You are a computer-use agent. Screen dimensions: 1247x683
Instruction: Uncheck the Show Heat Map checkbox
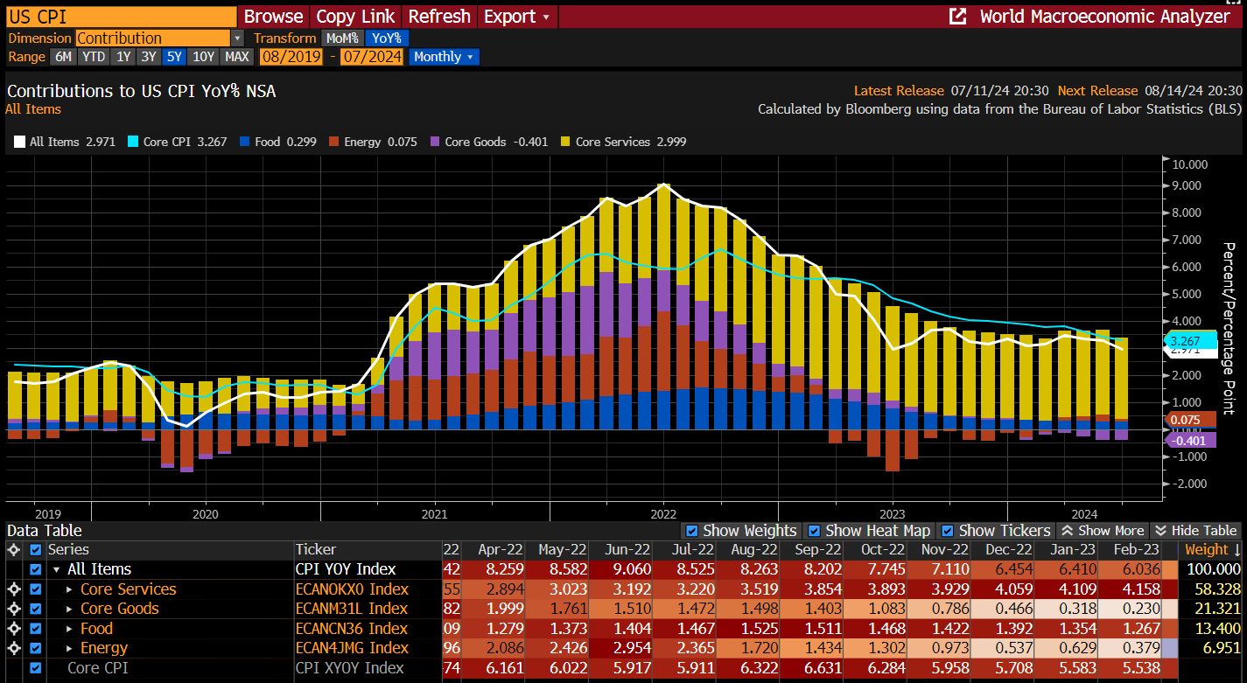(x=815, y=531)
